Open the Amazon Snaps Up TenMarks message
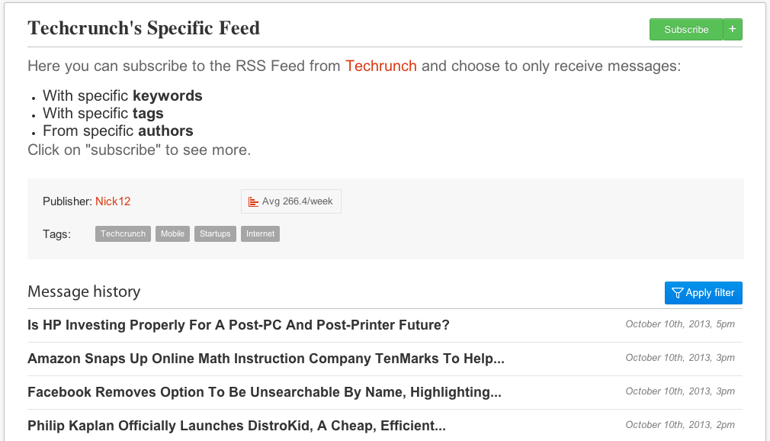 point(266,359)
